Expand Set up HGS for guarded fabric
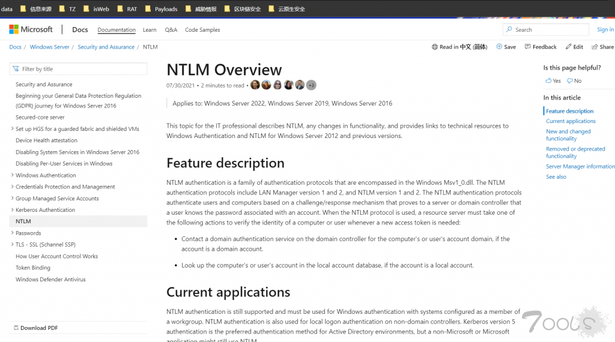This screenshot has height=342, width=615. point(12,128)
